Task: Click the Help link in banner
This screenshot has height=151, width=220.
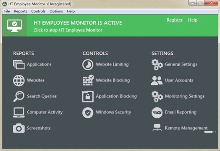Action: [x=193, y=20]
